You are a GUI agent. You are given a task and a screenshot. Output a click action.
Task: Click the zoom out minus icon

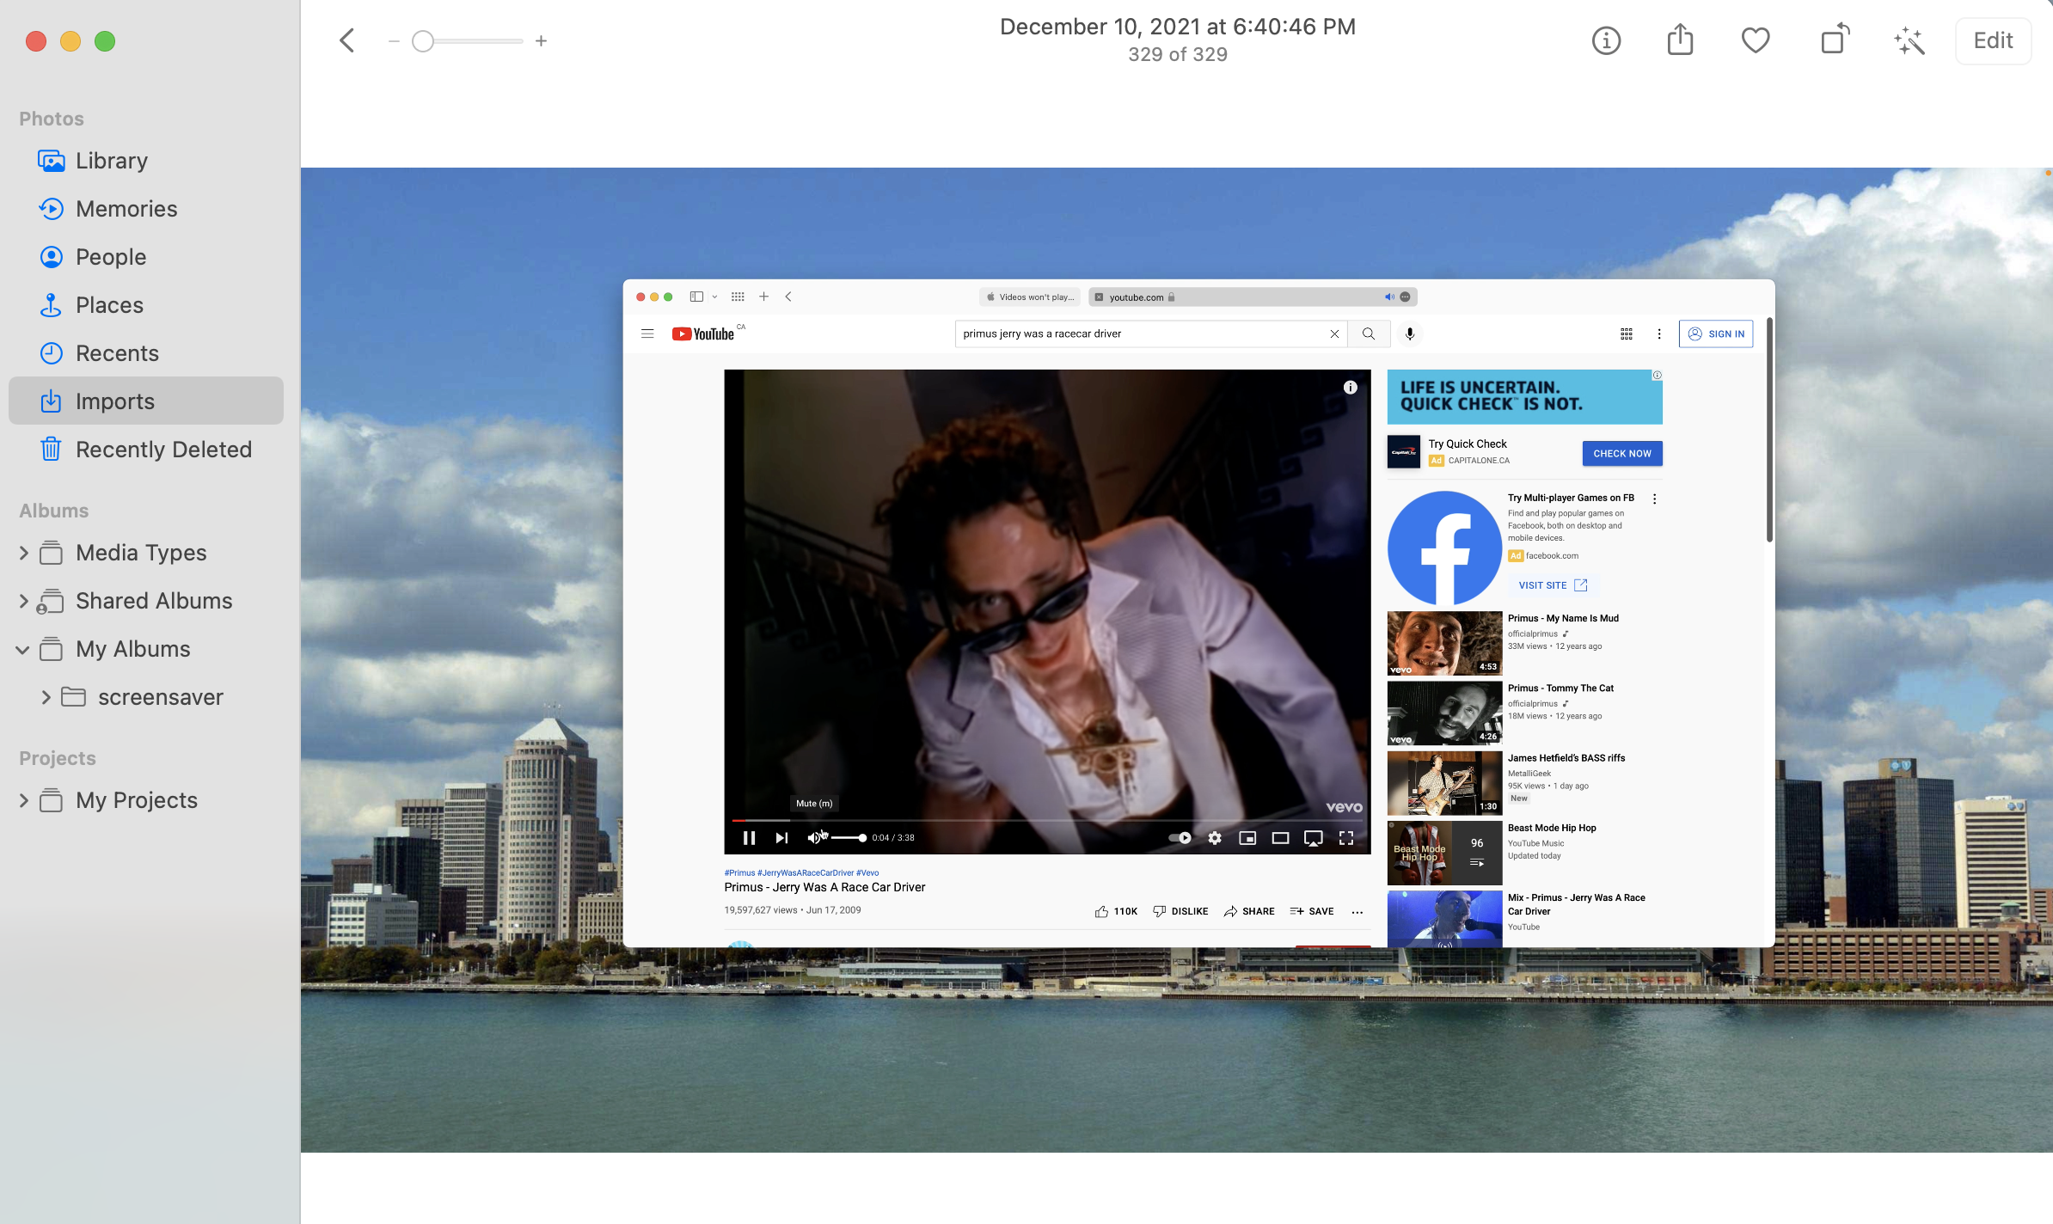[394, 40]
